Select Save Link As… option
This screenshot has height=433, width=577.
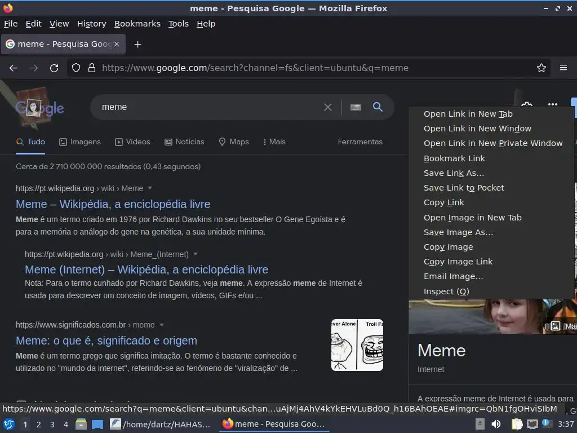click(x=491, y=173)
